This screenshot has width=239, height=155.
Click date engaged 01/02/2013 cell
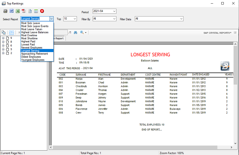pyautogui.click(x=199, y=90)
